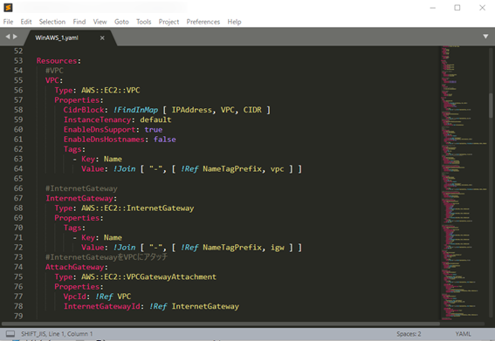Click line number 67 in gutter
Screen dimensions: 495x341
(x=18, y=198)
